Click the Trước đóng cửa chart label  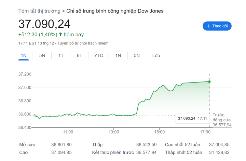click(x=222, y=120)
